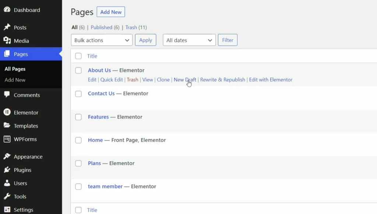Open the WPForms icon in sidebar

7,139
